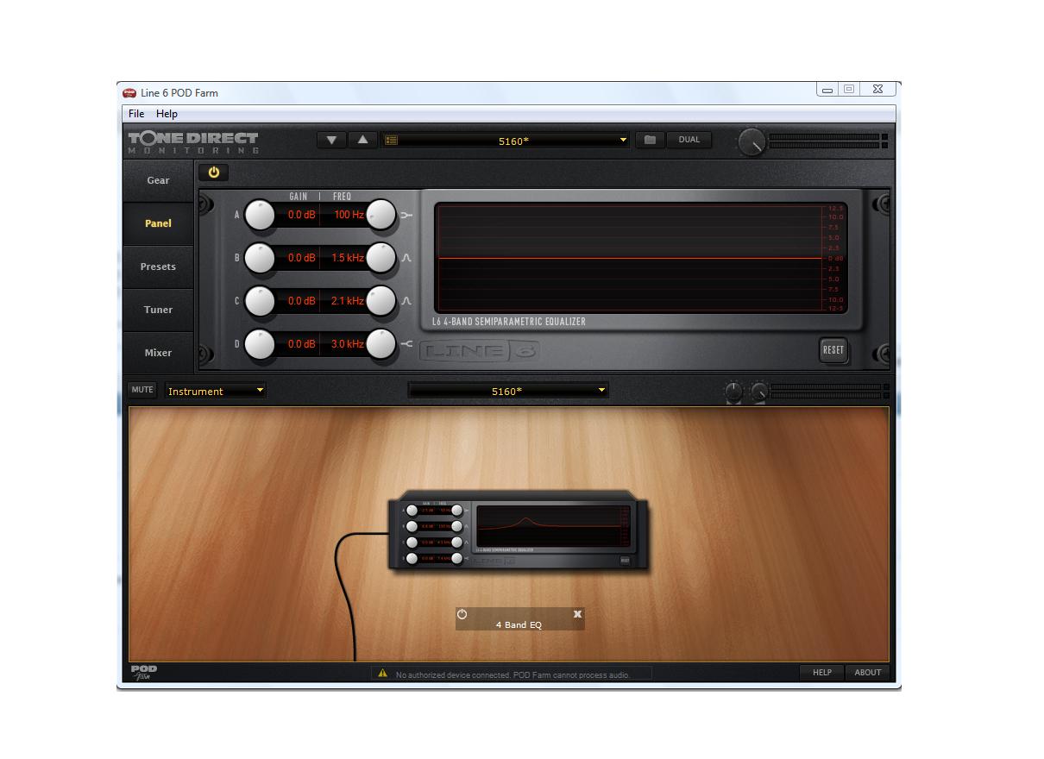The height and width of the screenshot is (759, 1044).
Task: Click the DUAL tone button
Action: (x=689, y=140)
